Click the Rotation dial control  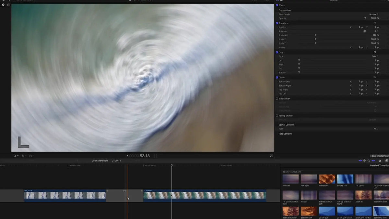pos(365,31)
